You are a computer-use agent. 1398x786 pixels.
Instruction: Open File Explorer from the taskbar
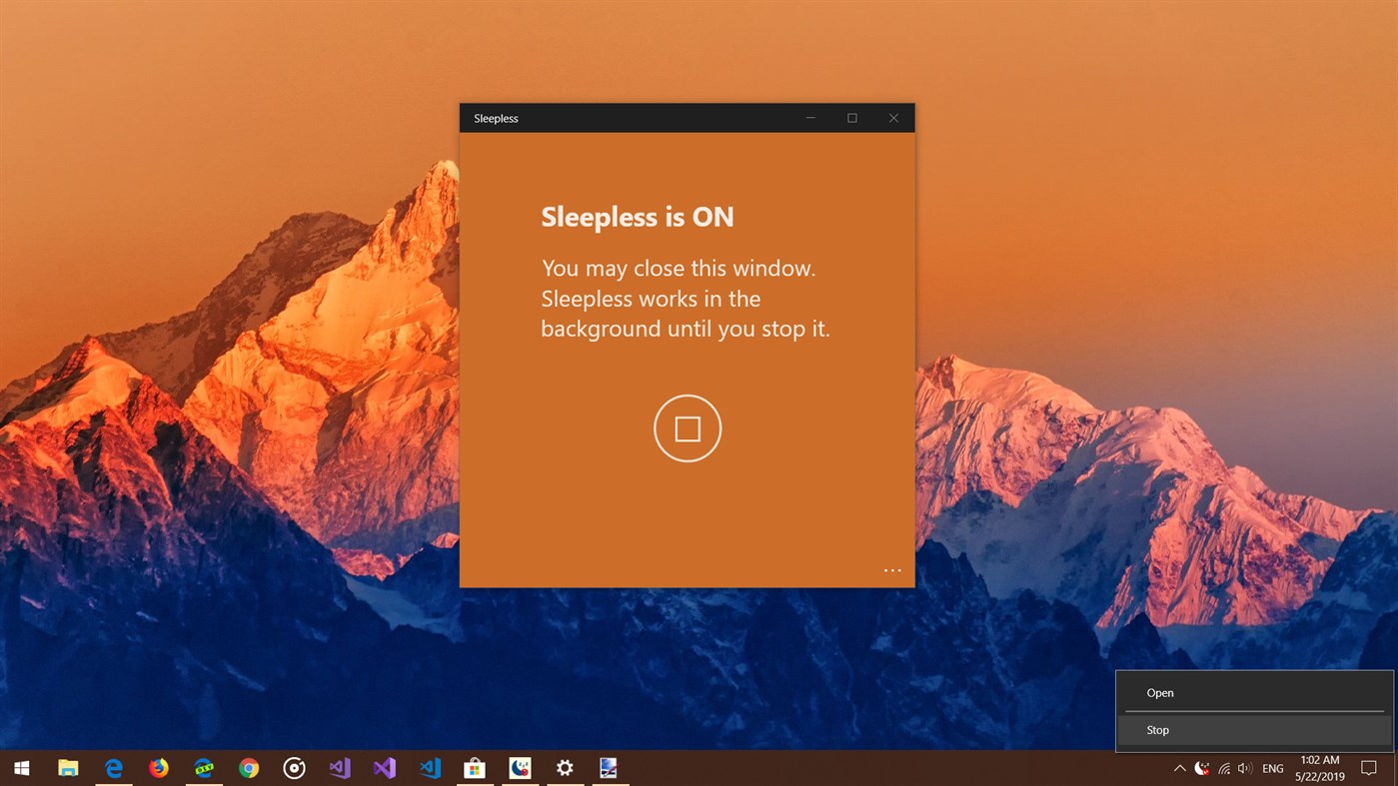[x=66, y=768]
